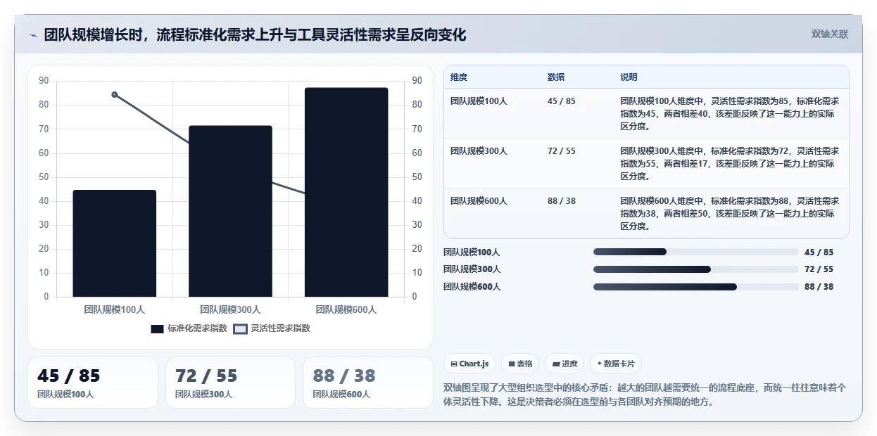
Task: Click the 说明 column header
Action: click(629, 77)
